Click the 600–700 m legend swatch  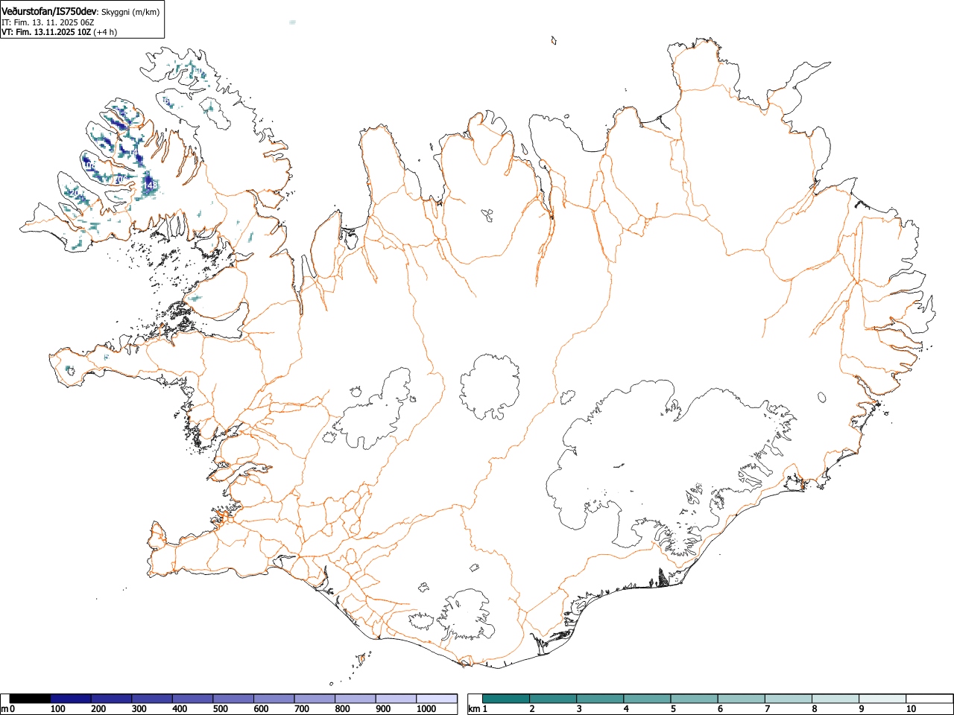(274, 699)
